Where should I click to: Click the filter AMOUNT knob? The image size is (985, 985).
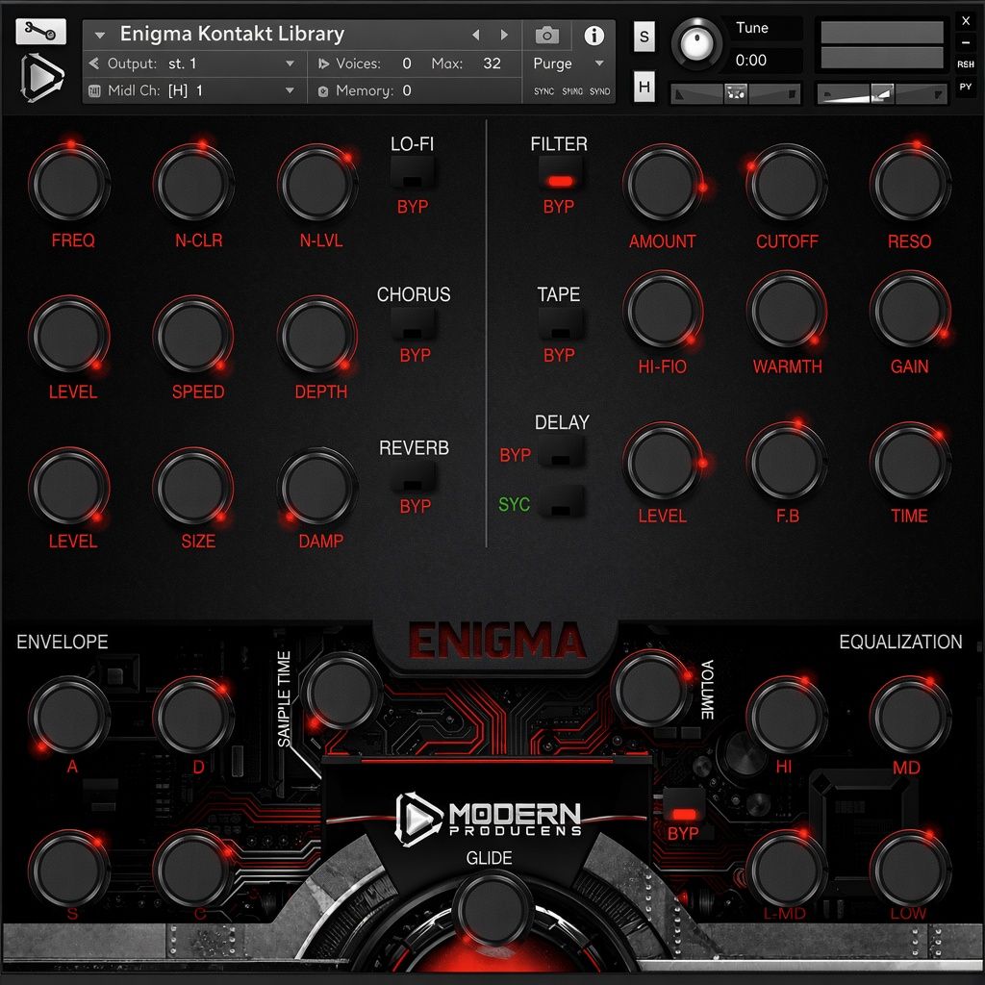point(663,184)
